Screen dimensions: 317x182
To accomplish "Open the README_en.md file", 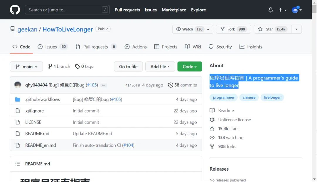I will [41, 145].
